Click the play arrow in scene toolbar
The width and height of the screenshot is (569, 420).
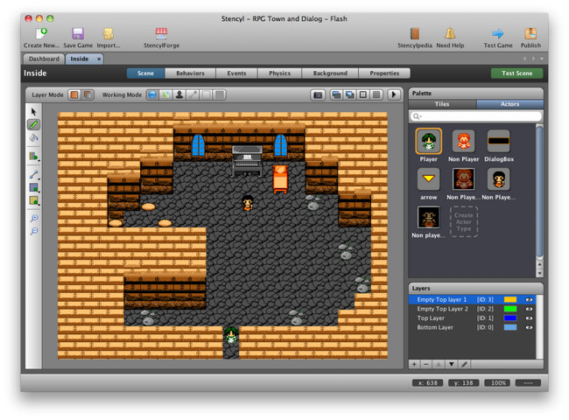[394, 95]
